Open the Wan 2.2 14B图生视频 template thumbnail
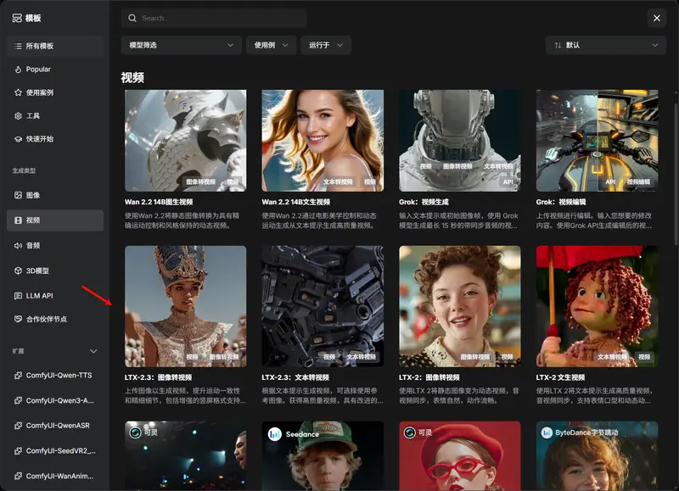 click(185, 140)
